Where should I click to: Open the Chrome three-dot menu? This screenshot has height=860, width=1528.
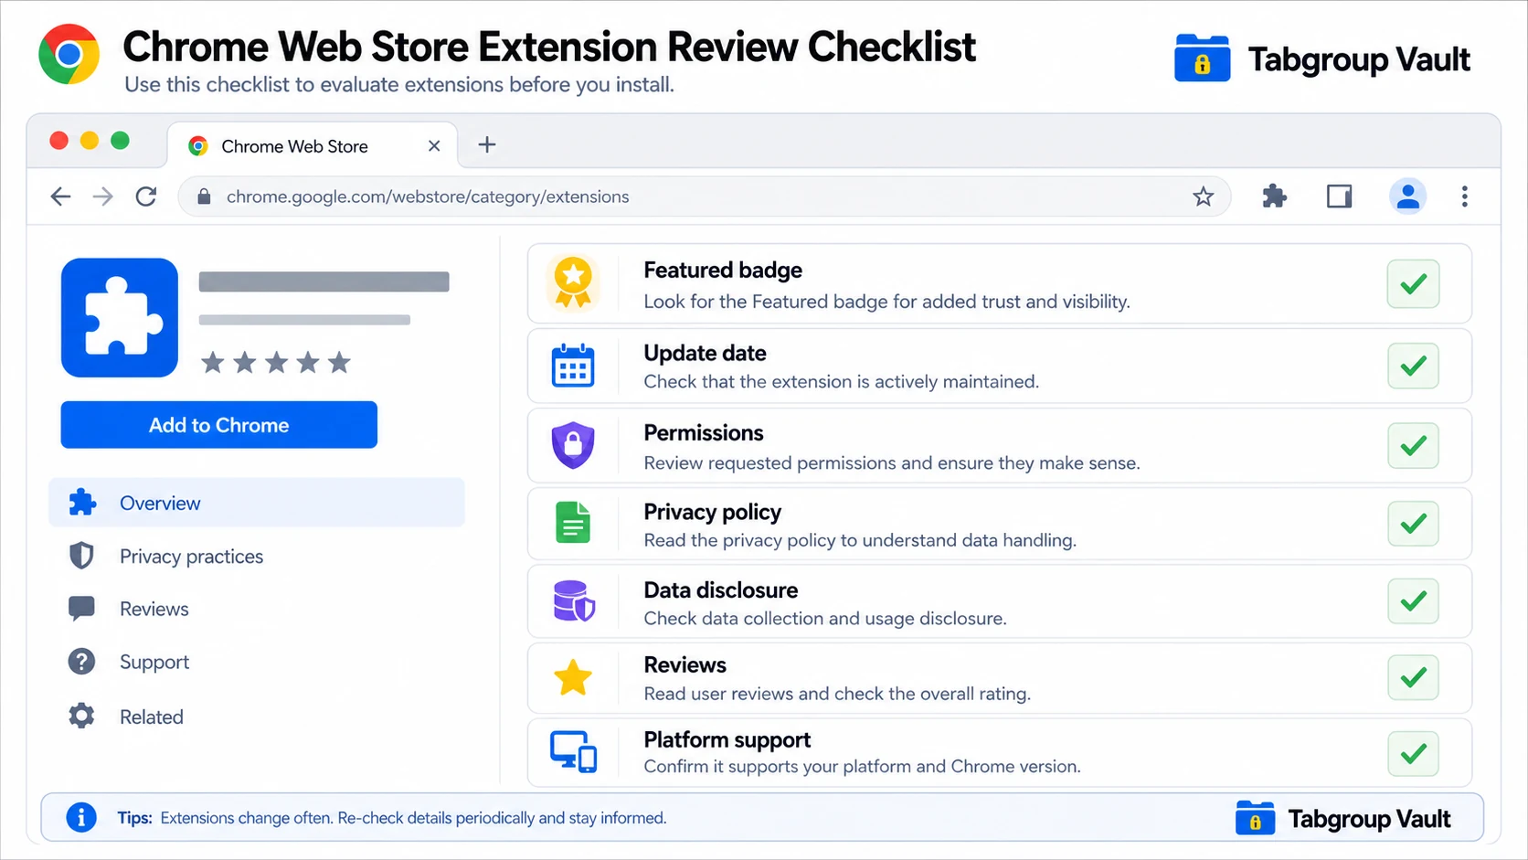pyautogui.click(x=1465, y=196)
